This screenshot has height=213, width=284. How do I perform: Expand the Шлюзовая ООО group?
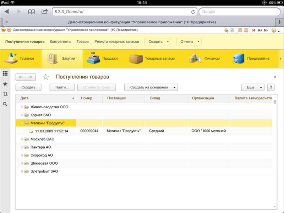tap(22, 163)
